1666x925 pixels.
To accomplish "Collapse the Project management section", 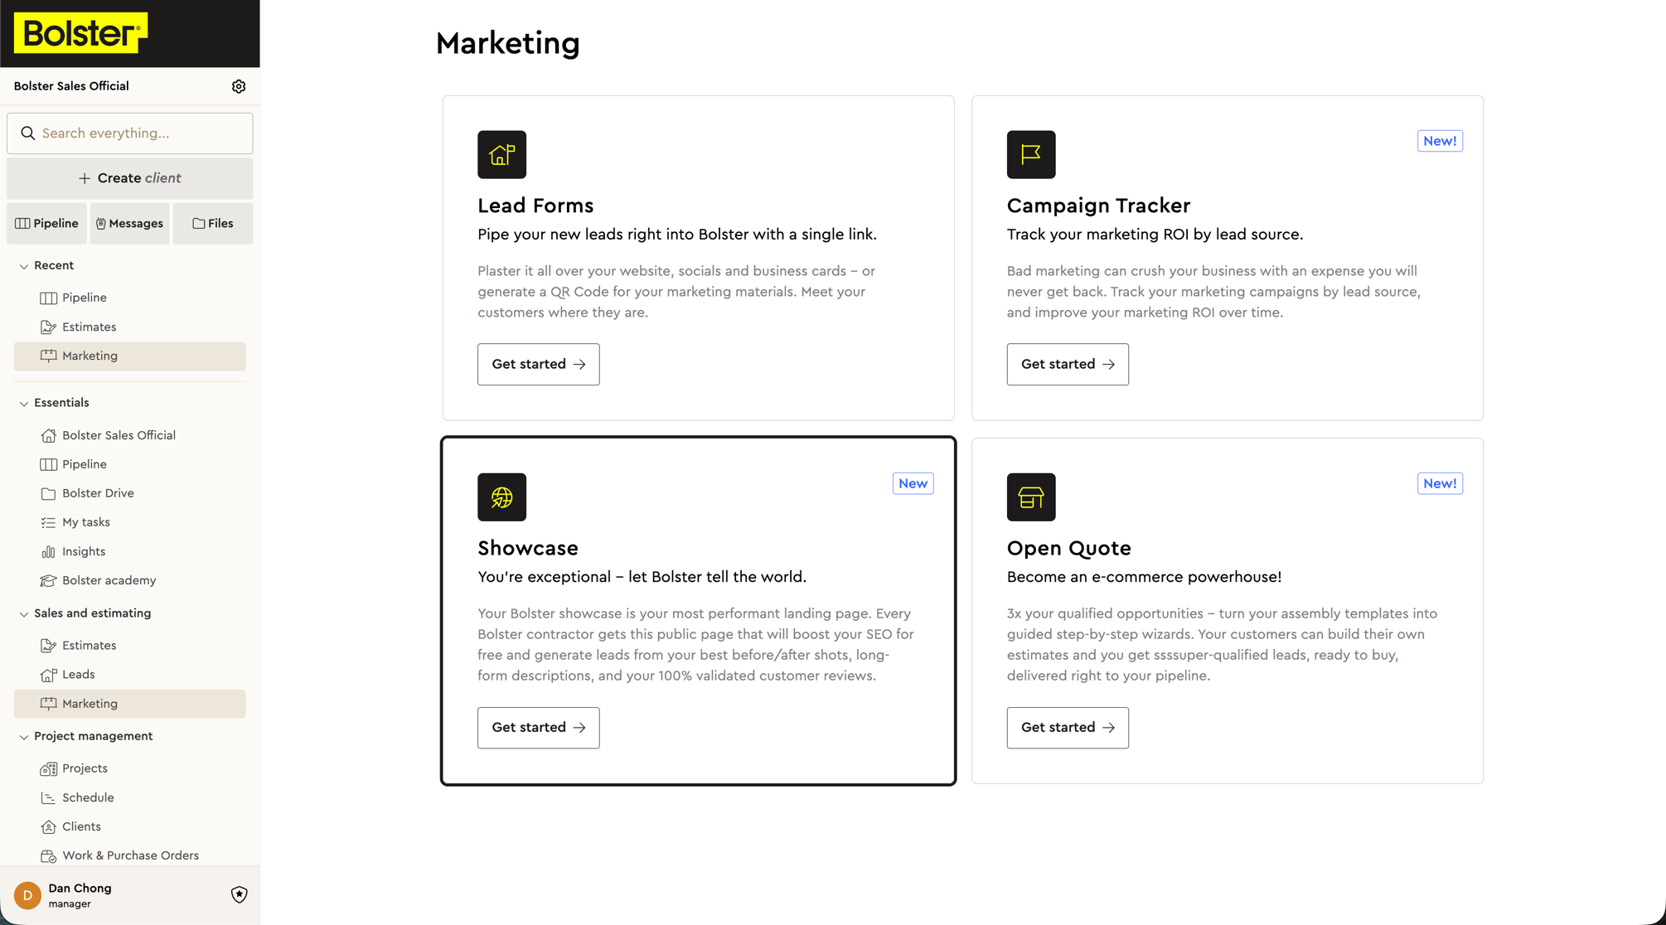I will coord(24,737).
